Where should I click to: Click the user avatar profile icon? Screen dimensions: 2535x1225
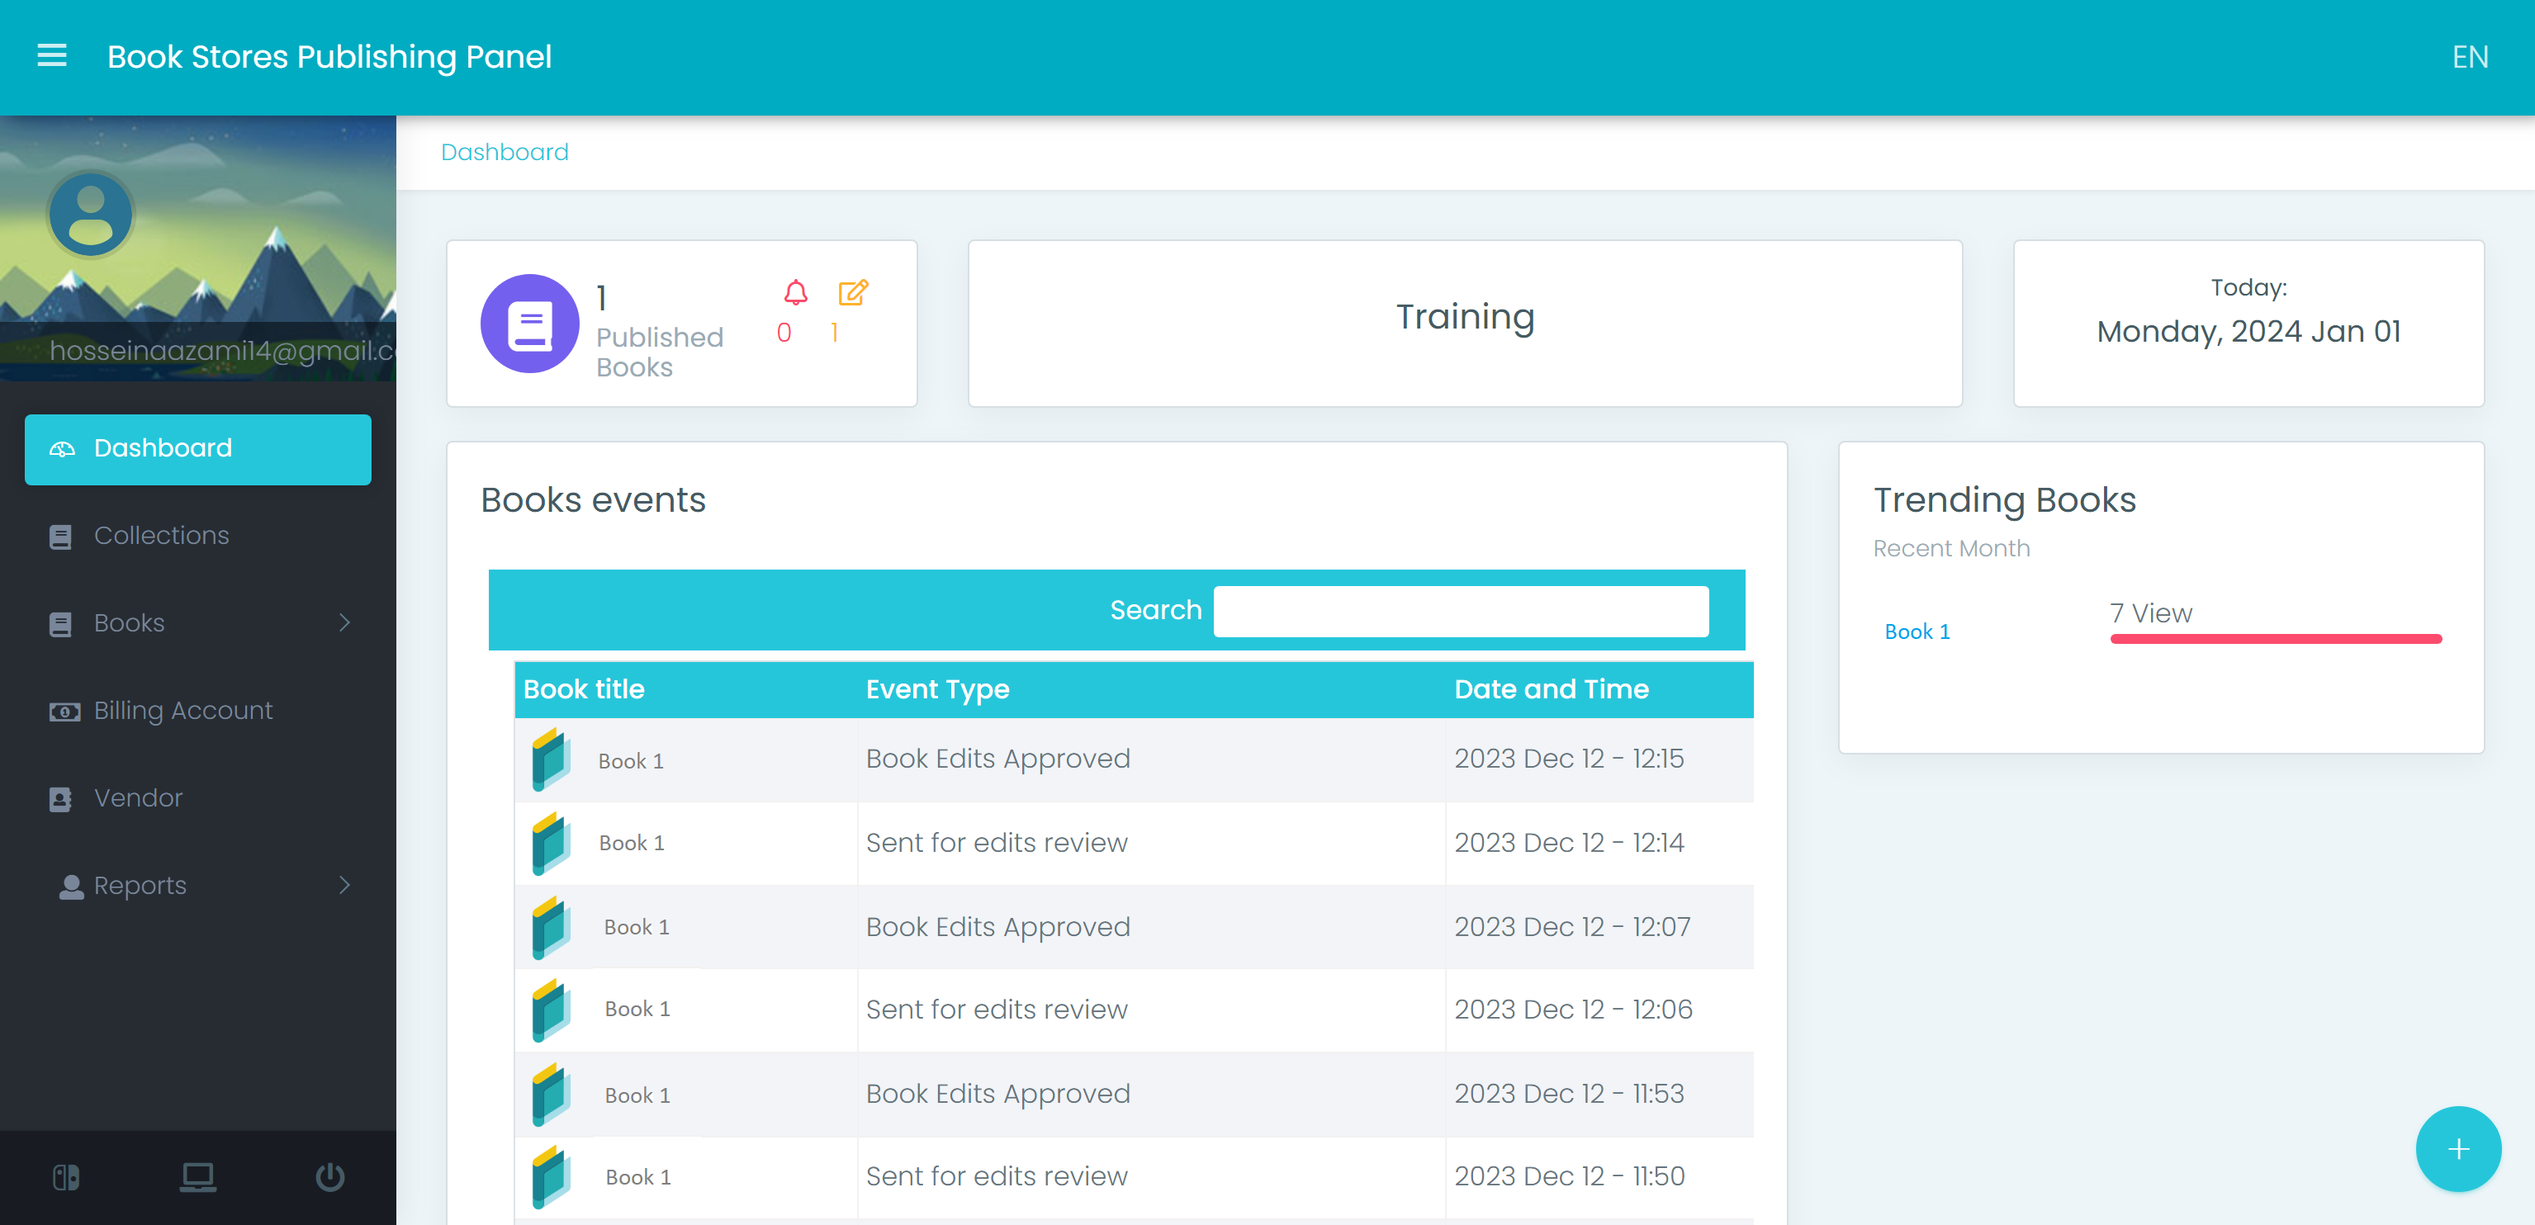[91, 215]
